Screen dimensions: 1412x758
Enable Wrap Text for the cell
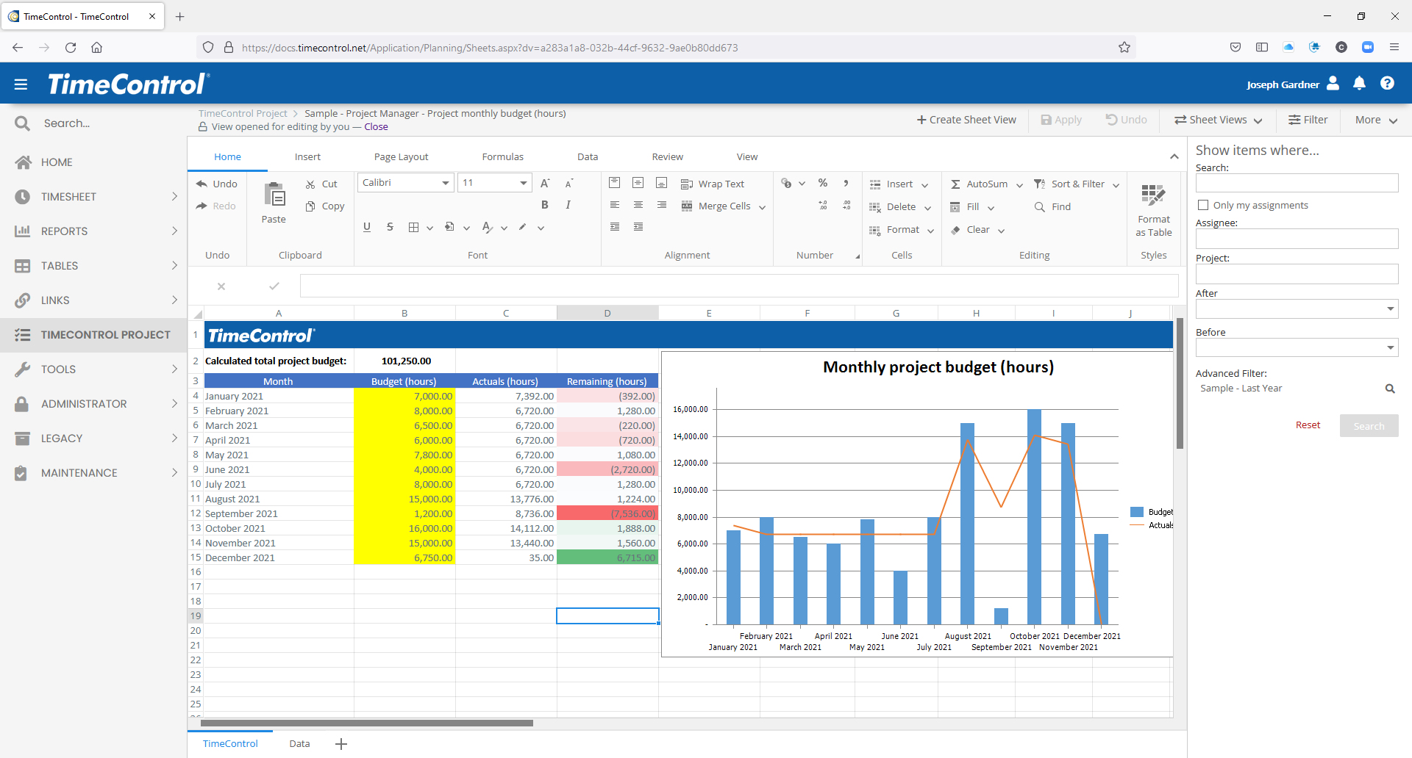click(x=713, y=184)
